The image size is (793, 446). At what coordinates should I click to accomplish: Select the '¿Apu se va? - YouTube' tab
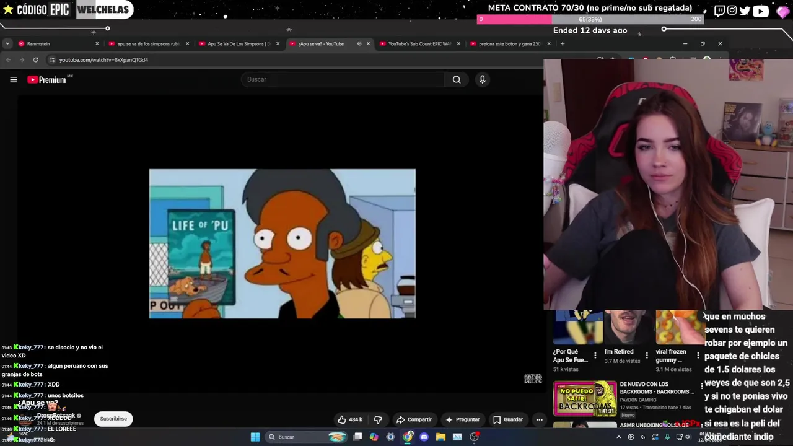(x=328, y=43)
